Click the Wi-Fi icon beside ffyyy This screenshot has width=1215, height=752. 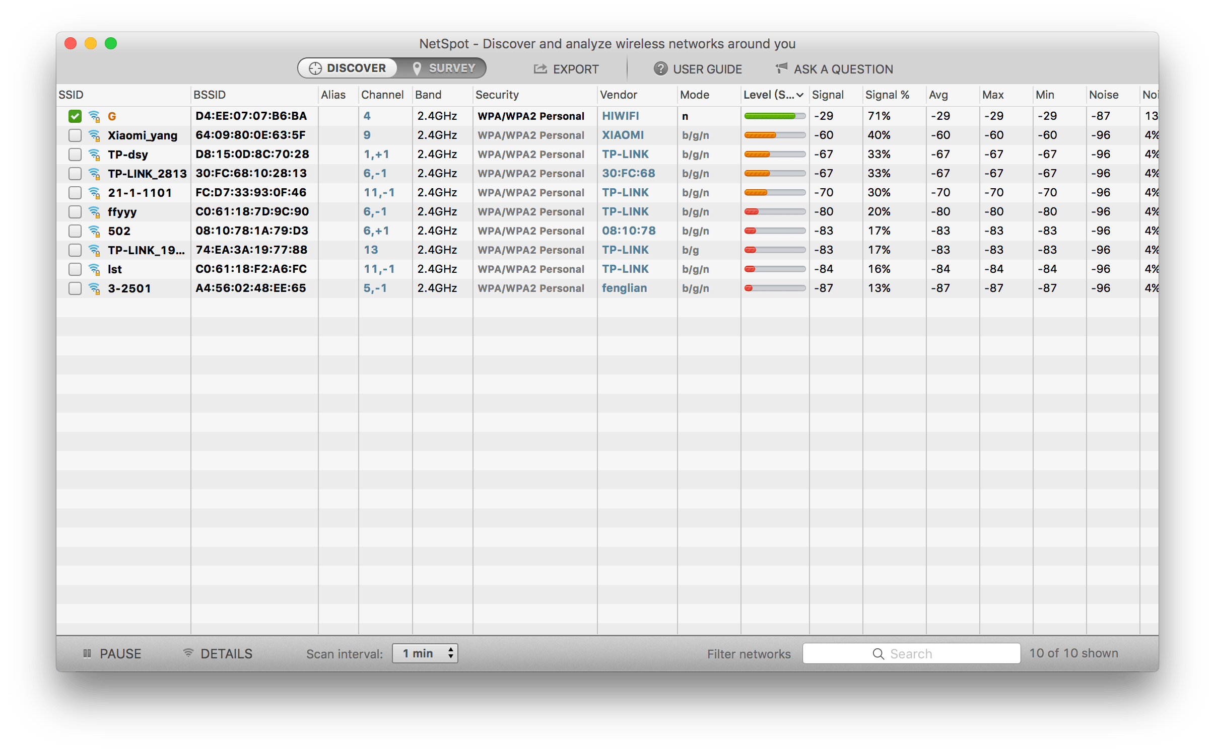(x=94, y=212)
